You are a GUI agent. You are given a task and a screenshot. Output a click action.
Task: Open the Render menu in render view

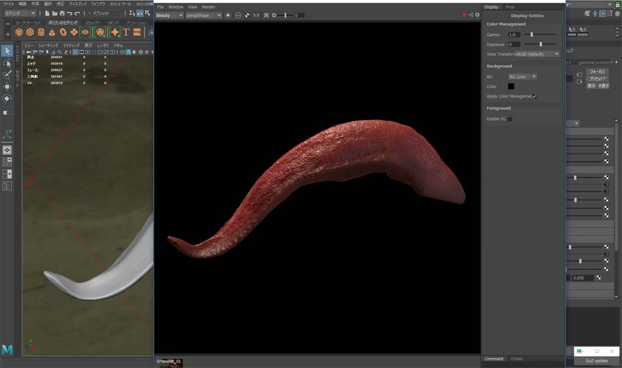[208, 7]
